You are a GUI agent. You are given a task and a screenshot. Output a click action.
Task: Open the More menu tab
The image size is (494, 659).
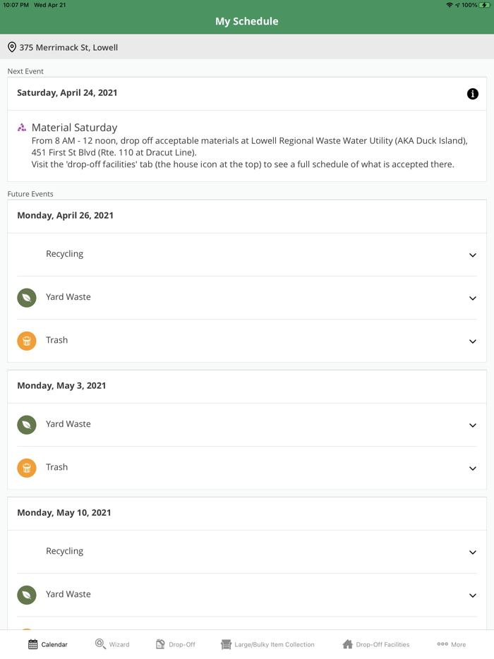[452, 644]
